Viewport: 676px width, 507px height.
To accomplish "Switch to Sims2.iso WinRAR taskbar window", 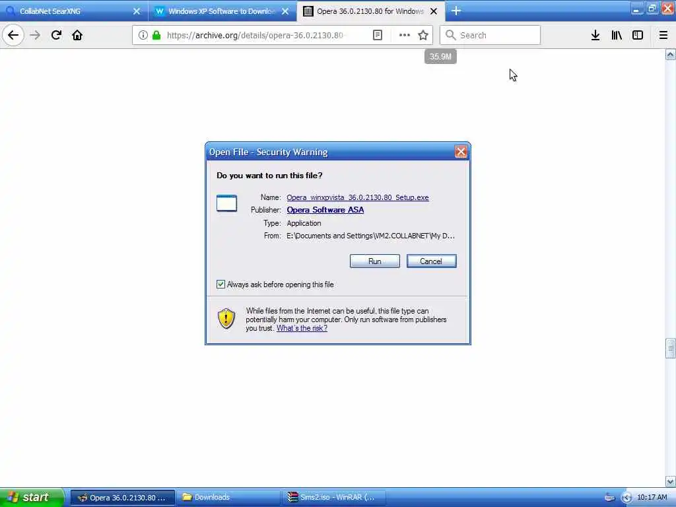I will [333, 498].
